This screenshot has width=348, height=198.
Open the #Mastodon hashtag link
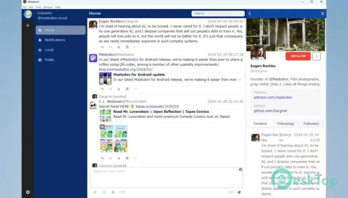coord(129,60)
